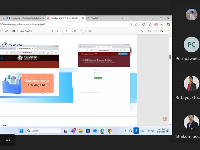The width and height of the screenshot is (200, 150).
Task: Click the zoom in plus icon in PDF toolbar
Action: click(x=52, y=31)
